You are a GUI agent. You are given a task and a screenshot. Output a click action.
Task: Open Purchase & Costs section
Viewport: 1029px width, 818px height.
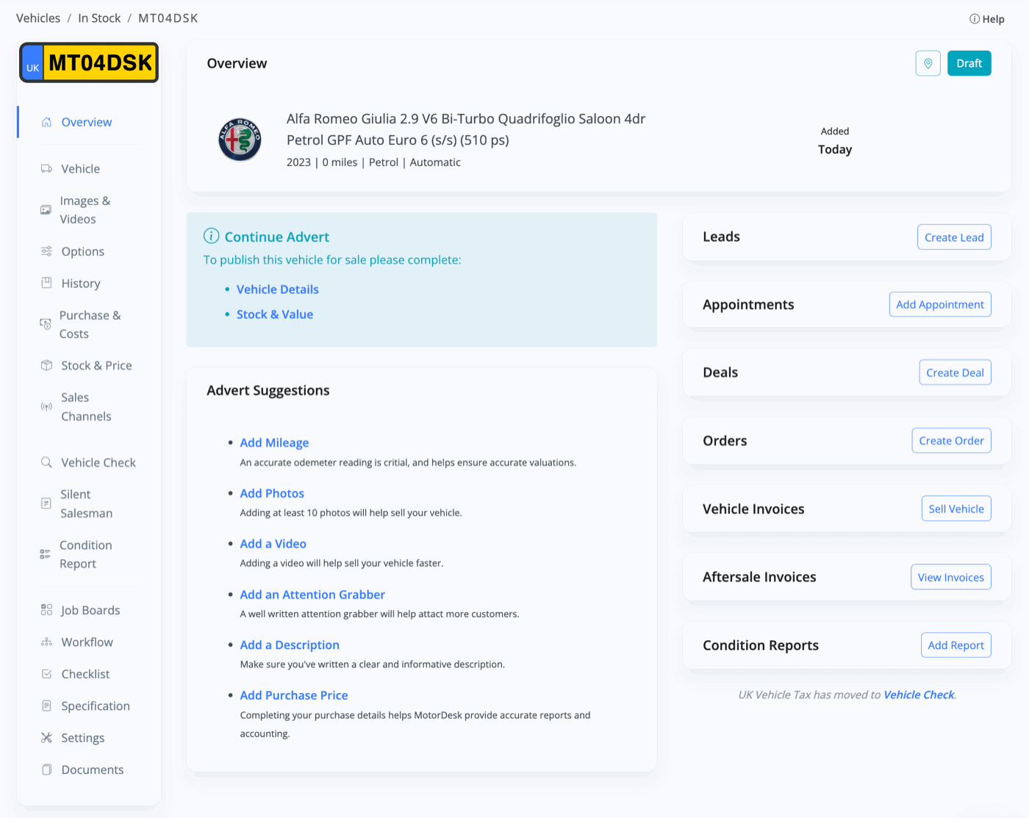[x=89, y=324]
